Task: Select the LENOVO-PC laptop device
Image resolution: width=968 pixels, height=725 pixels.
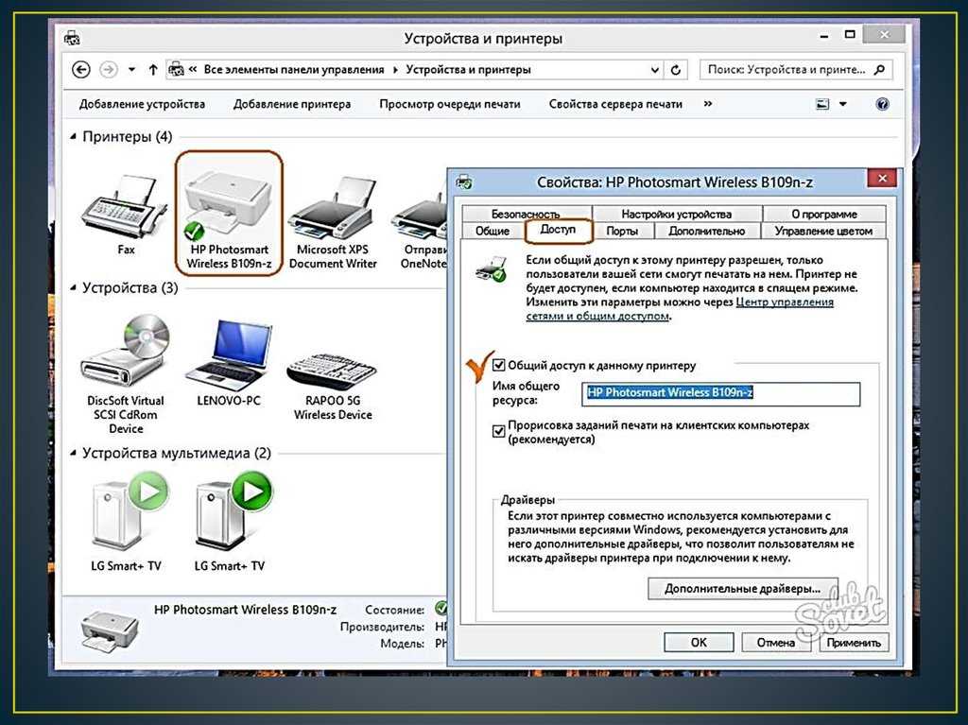Action: coord(229,354)
